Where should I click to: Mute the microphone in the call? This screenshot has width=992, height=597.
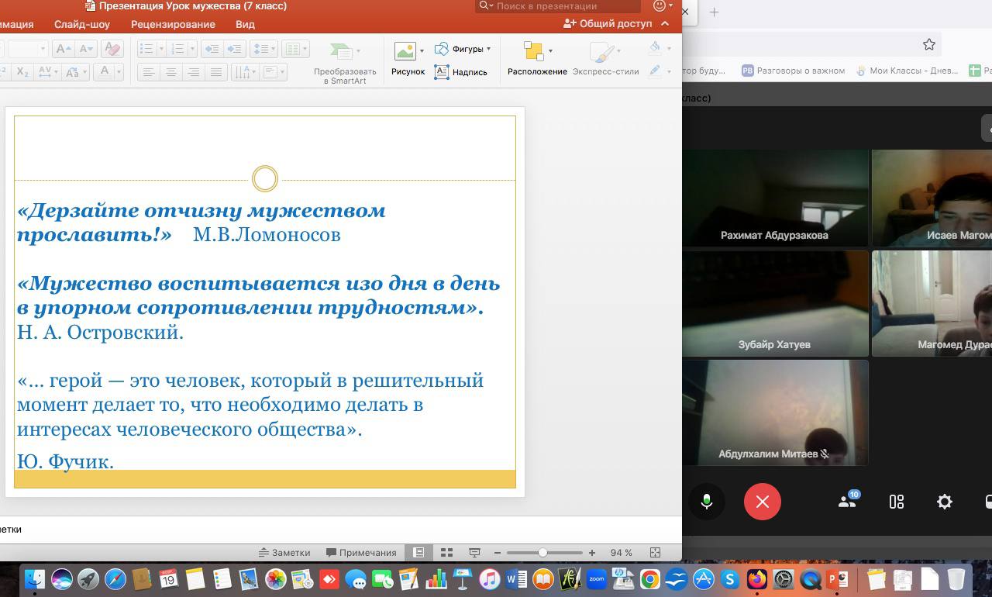706,502
